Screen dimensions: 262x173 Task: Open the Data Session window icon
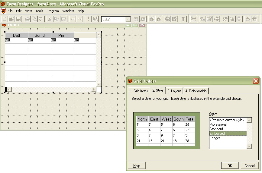point(143,19)
